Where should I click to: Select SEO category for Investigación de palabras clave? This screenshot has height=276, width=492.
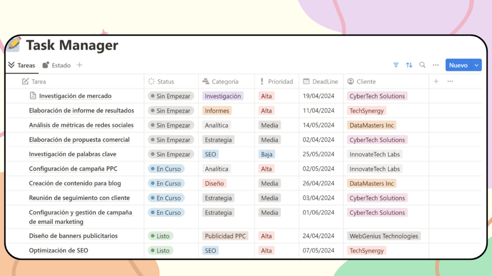(x=210, y=154)
